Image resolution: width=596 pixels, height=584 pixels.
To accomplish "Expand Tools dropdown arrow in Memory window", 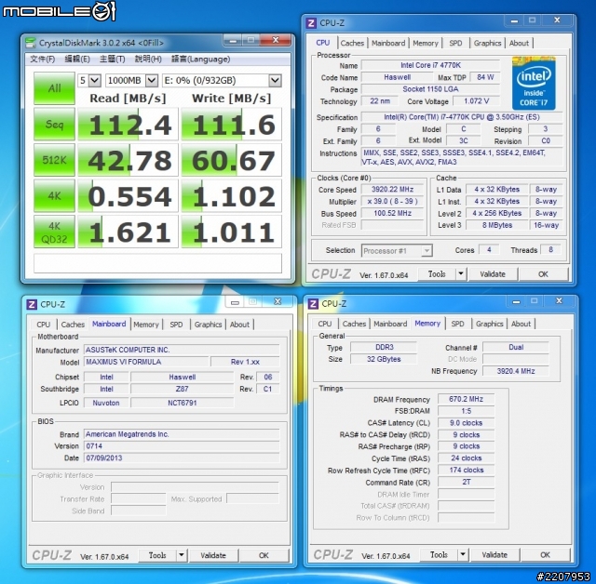I will (x=463, y=555).
